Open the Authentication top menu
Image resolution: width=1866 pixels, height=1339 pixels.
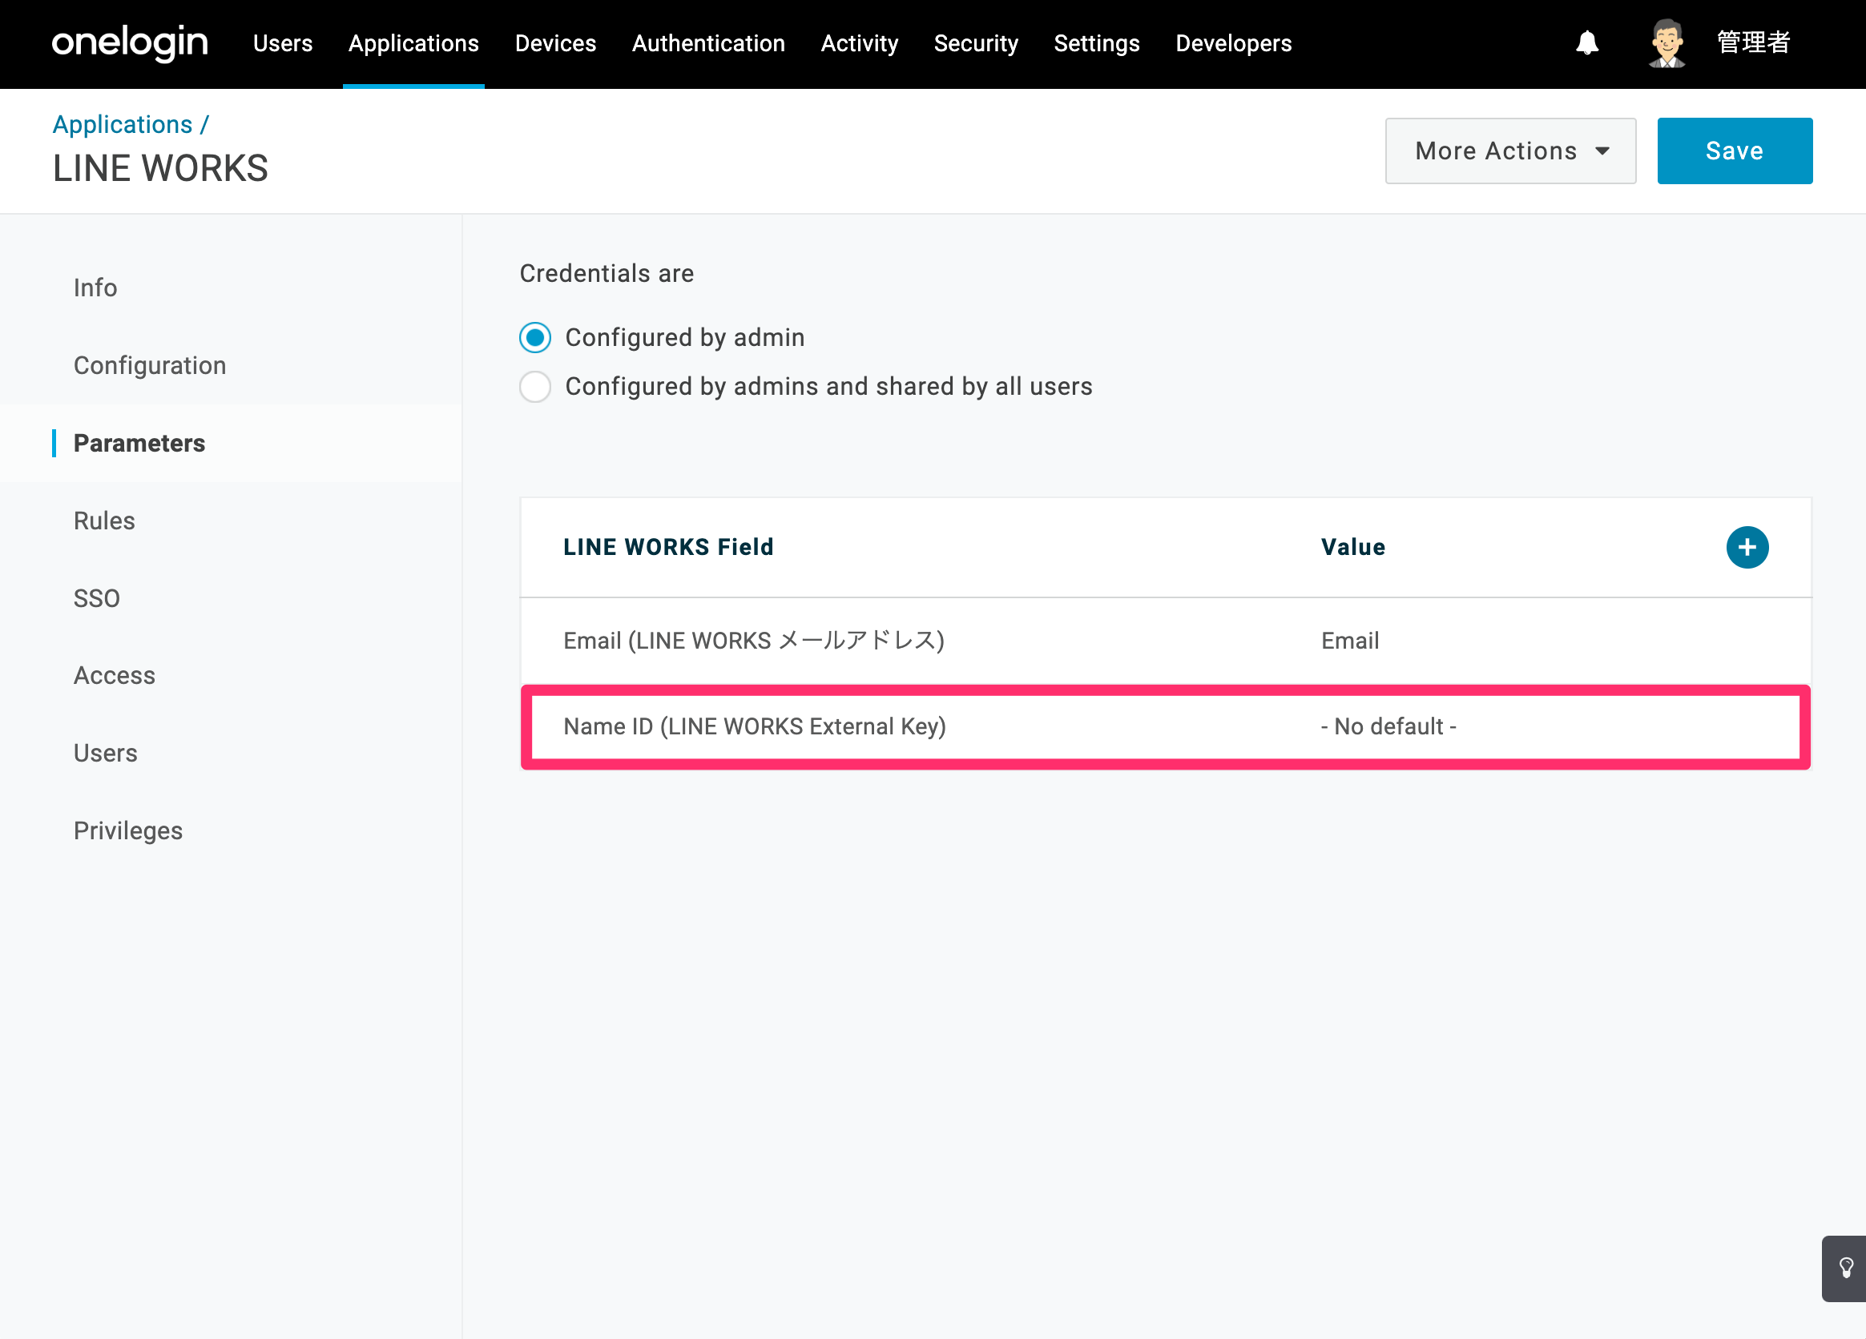click(708, 42)
